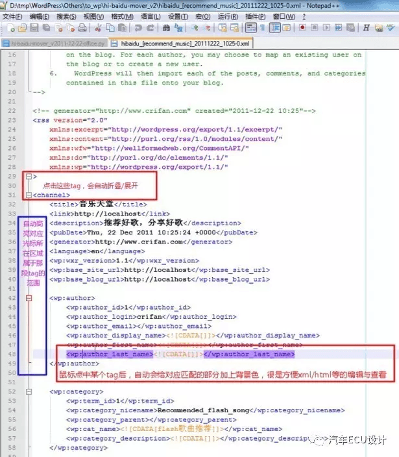Viewport: 399px width, 457px height.
Task: Click the wp:author_login crifan line
Action: [x=151, y=317]
